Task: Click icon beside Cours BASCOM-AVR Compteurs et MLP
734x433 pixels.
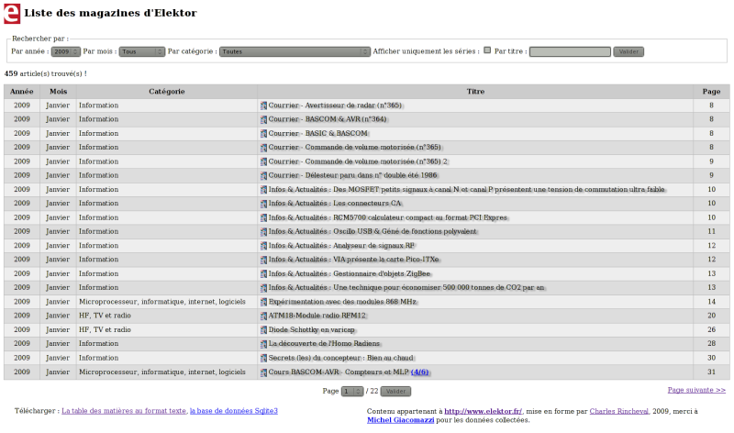Action: coord(263,372)
